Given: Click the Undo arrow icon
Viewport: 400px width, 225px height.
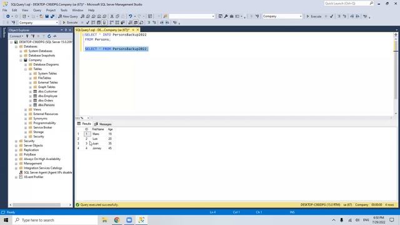Looking at the screenshot, I should tap(131, 16).
